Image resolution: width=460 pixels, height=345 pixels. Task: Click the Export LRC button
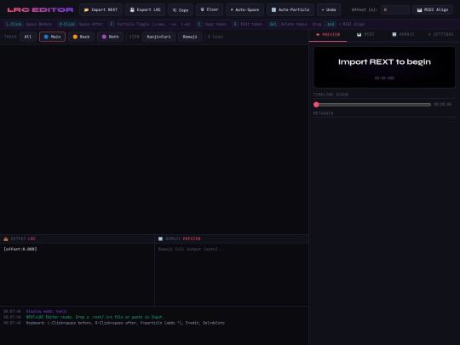145,9
